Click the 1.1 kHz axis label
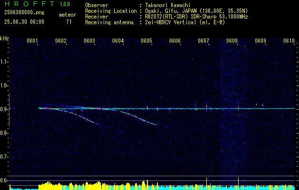Viewport: 299px width, 190px height. click(x=3, y=62)
